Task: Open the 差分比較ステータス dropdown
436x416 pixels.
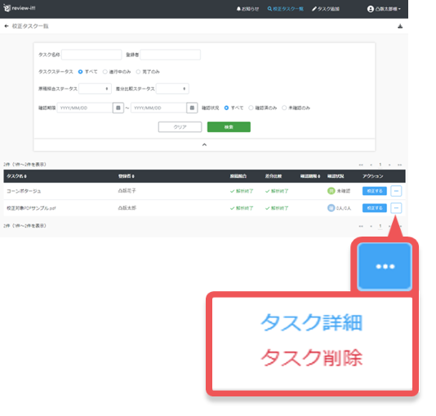Action: click(x=172, y=89)
